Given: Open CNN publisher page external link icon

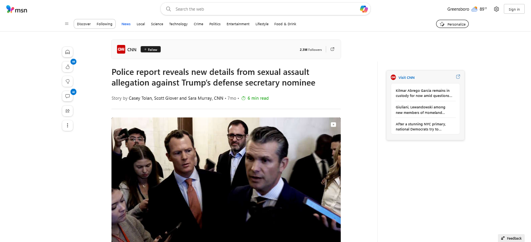Looking at the screenshot, I should 332,49.
